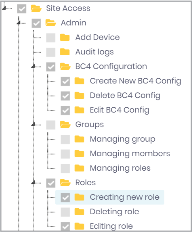The image size is (193, 232).
Task: Check the Add Device checkbox
Action: tap(50, 38)
